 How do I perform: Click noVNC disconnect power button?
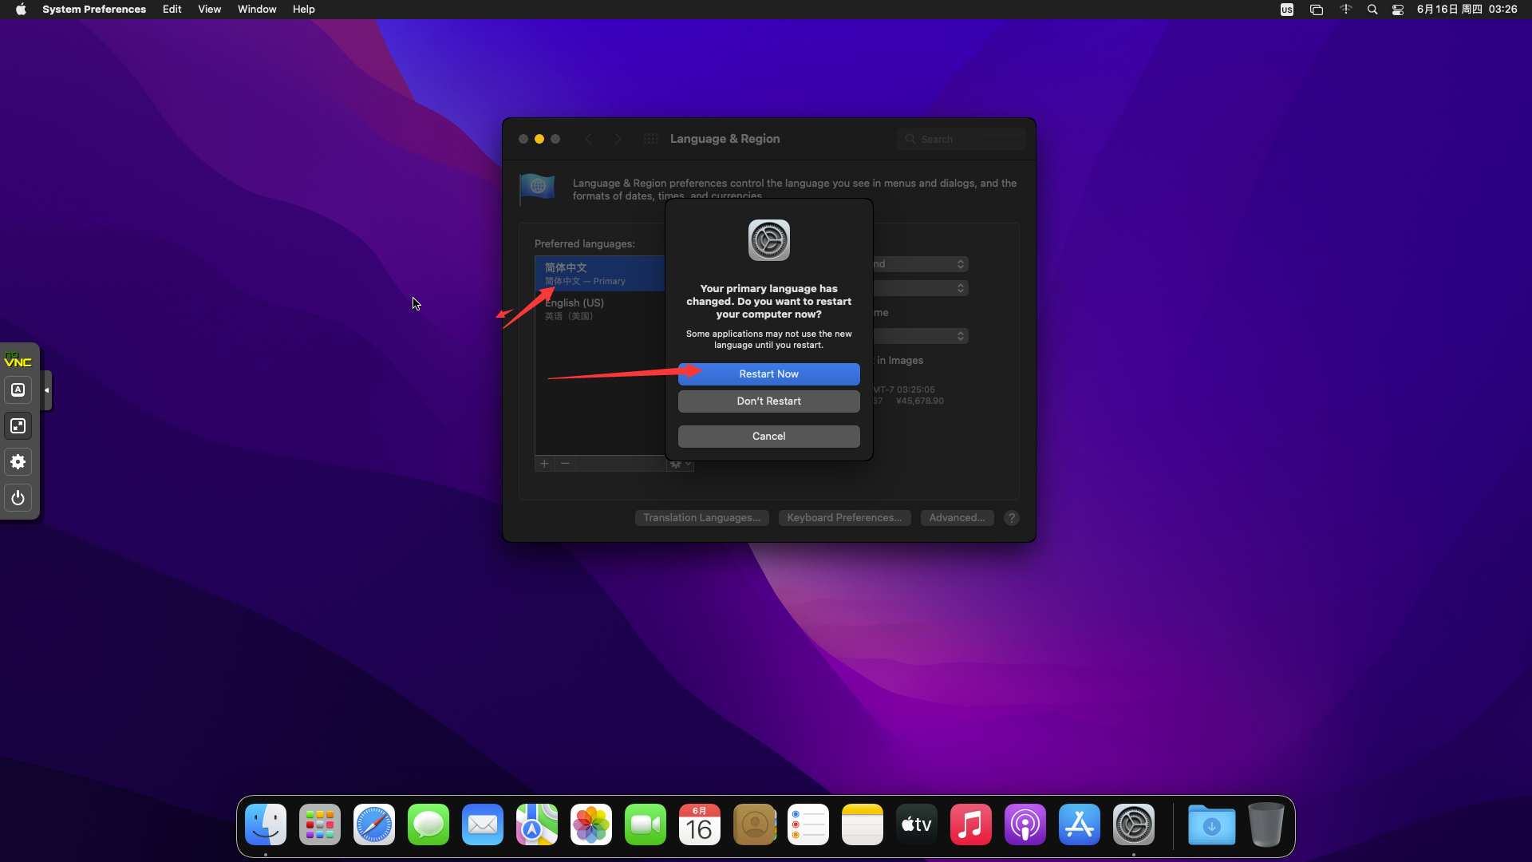(x=18, y=498)
